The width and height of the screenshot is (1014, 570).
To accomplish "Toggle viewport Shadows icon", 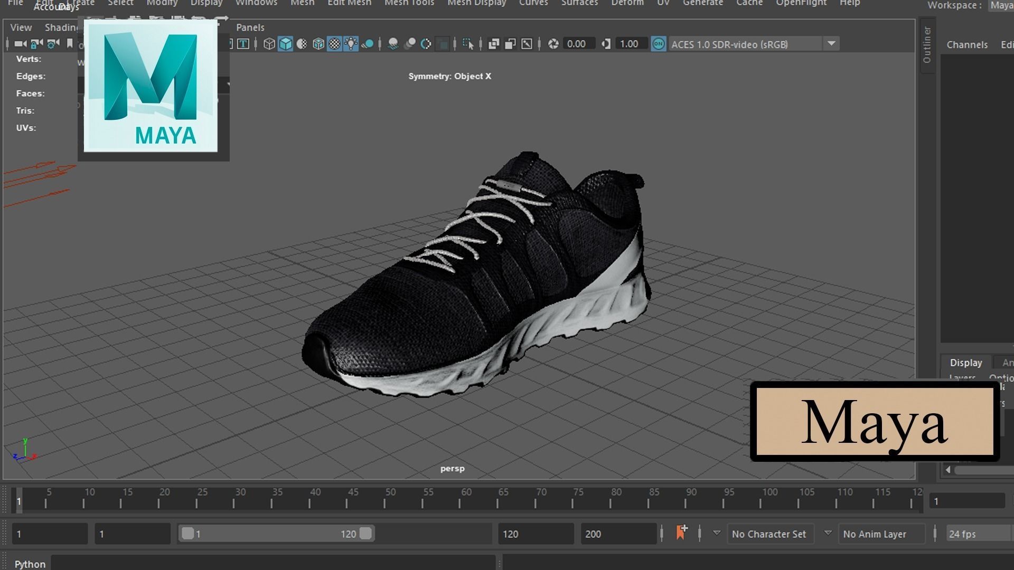I will tap(368, 44).
